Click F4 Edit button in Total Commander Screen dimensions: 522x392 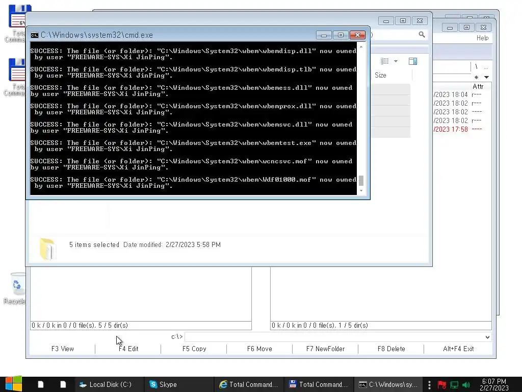[x=128, y=349]
